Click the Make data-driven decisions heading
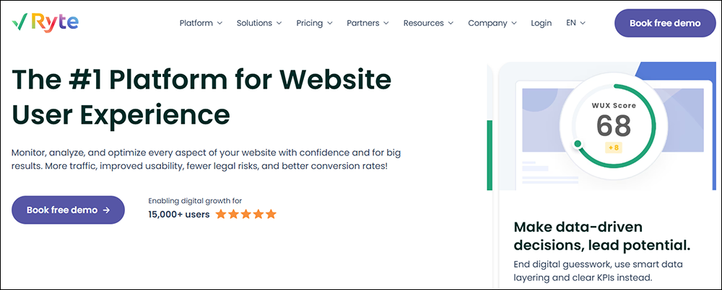This screenshot has height=290, width=722. (602, 235)
